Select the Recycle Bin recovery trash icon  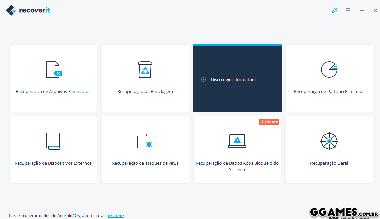coord(145,70)
